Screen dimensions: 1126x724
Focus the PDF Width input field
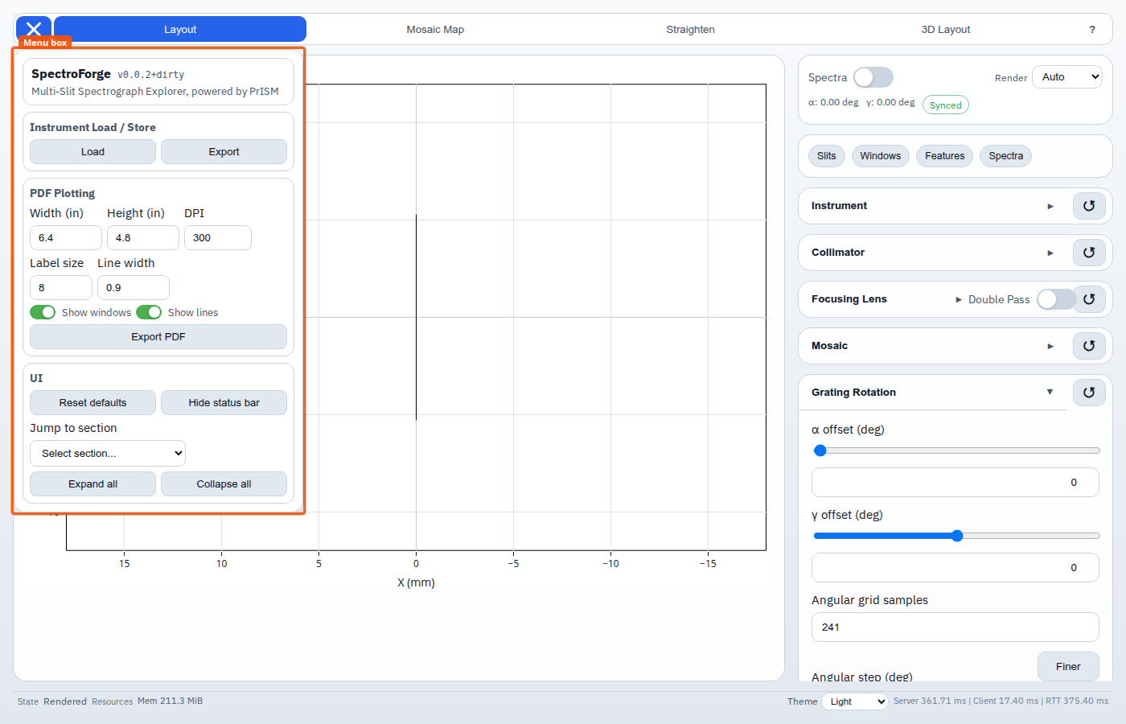pyautogui.click(x=66, y=238)
